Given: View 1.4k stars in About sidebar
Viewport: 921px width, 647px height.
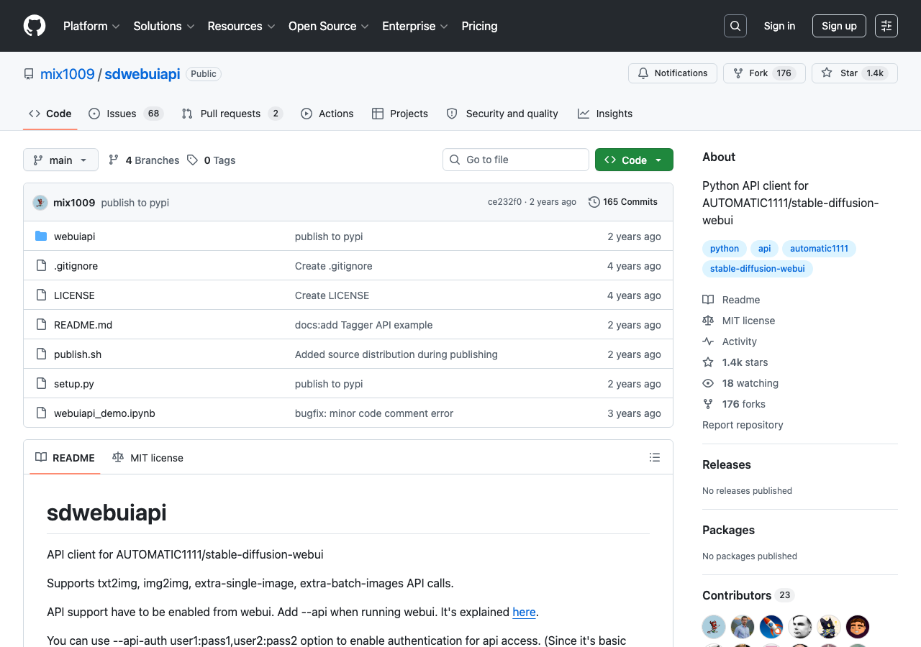Looking at the screenshot, I should click(x=735, y=362).
